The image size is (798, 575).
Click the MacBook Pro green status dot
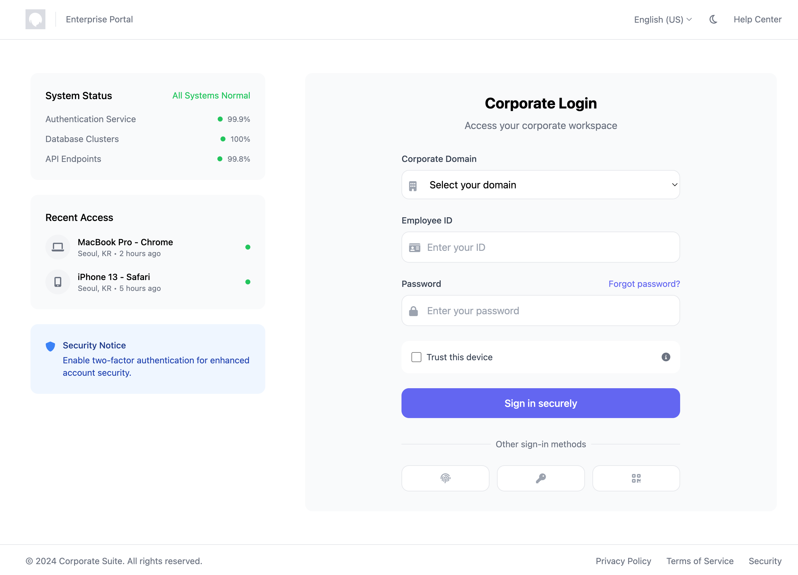point(248,247)
